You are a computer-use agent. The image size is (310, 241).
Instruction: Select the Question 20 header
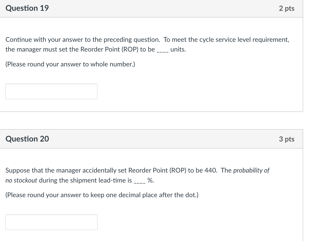(27, 139)
